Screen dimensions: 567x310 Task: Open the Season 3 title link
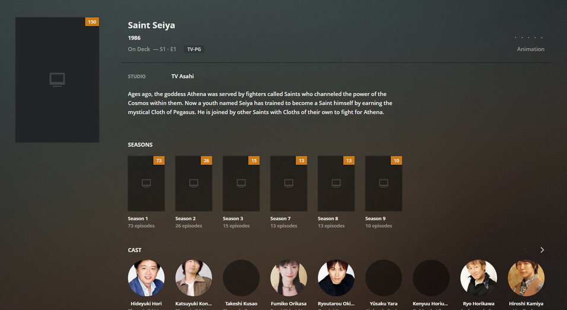point(233,219)
